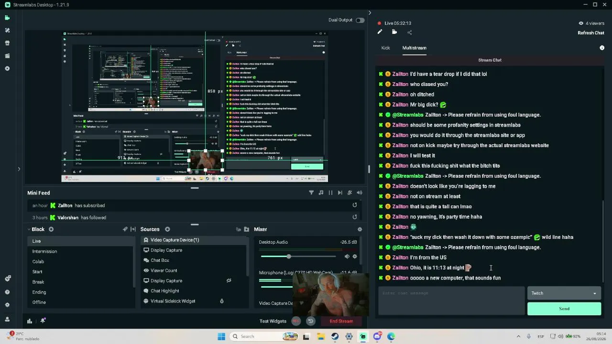Show the hidden second Display Capture source
Viewport: 612px width, 344px height.
tap(229, 280)
